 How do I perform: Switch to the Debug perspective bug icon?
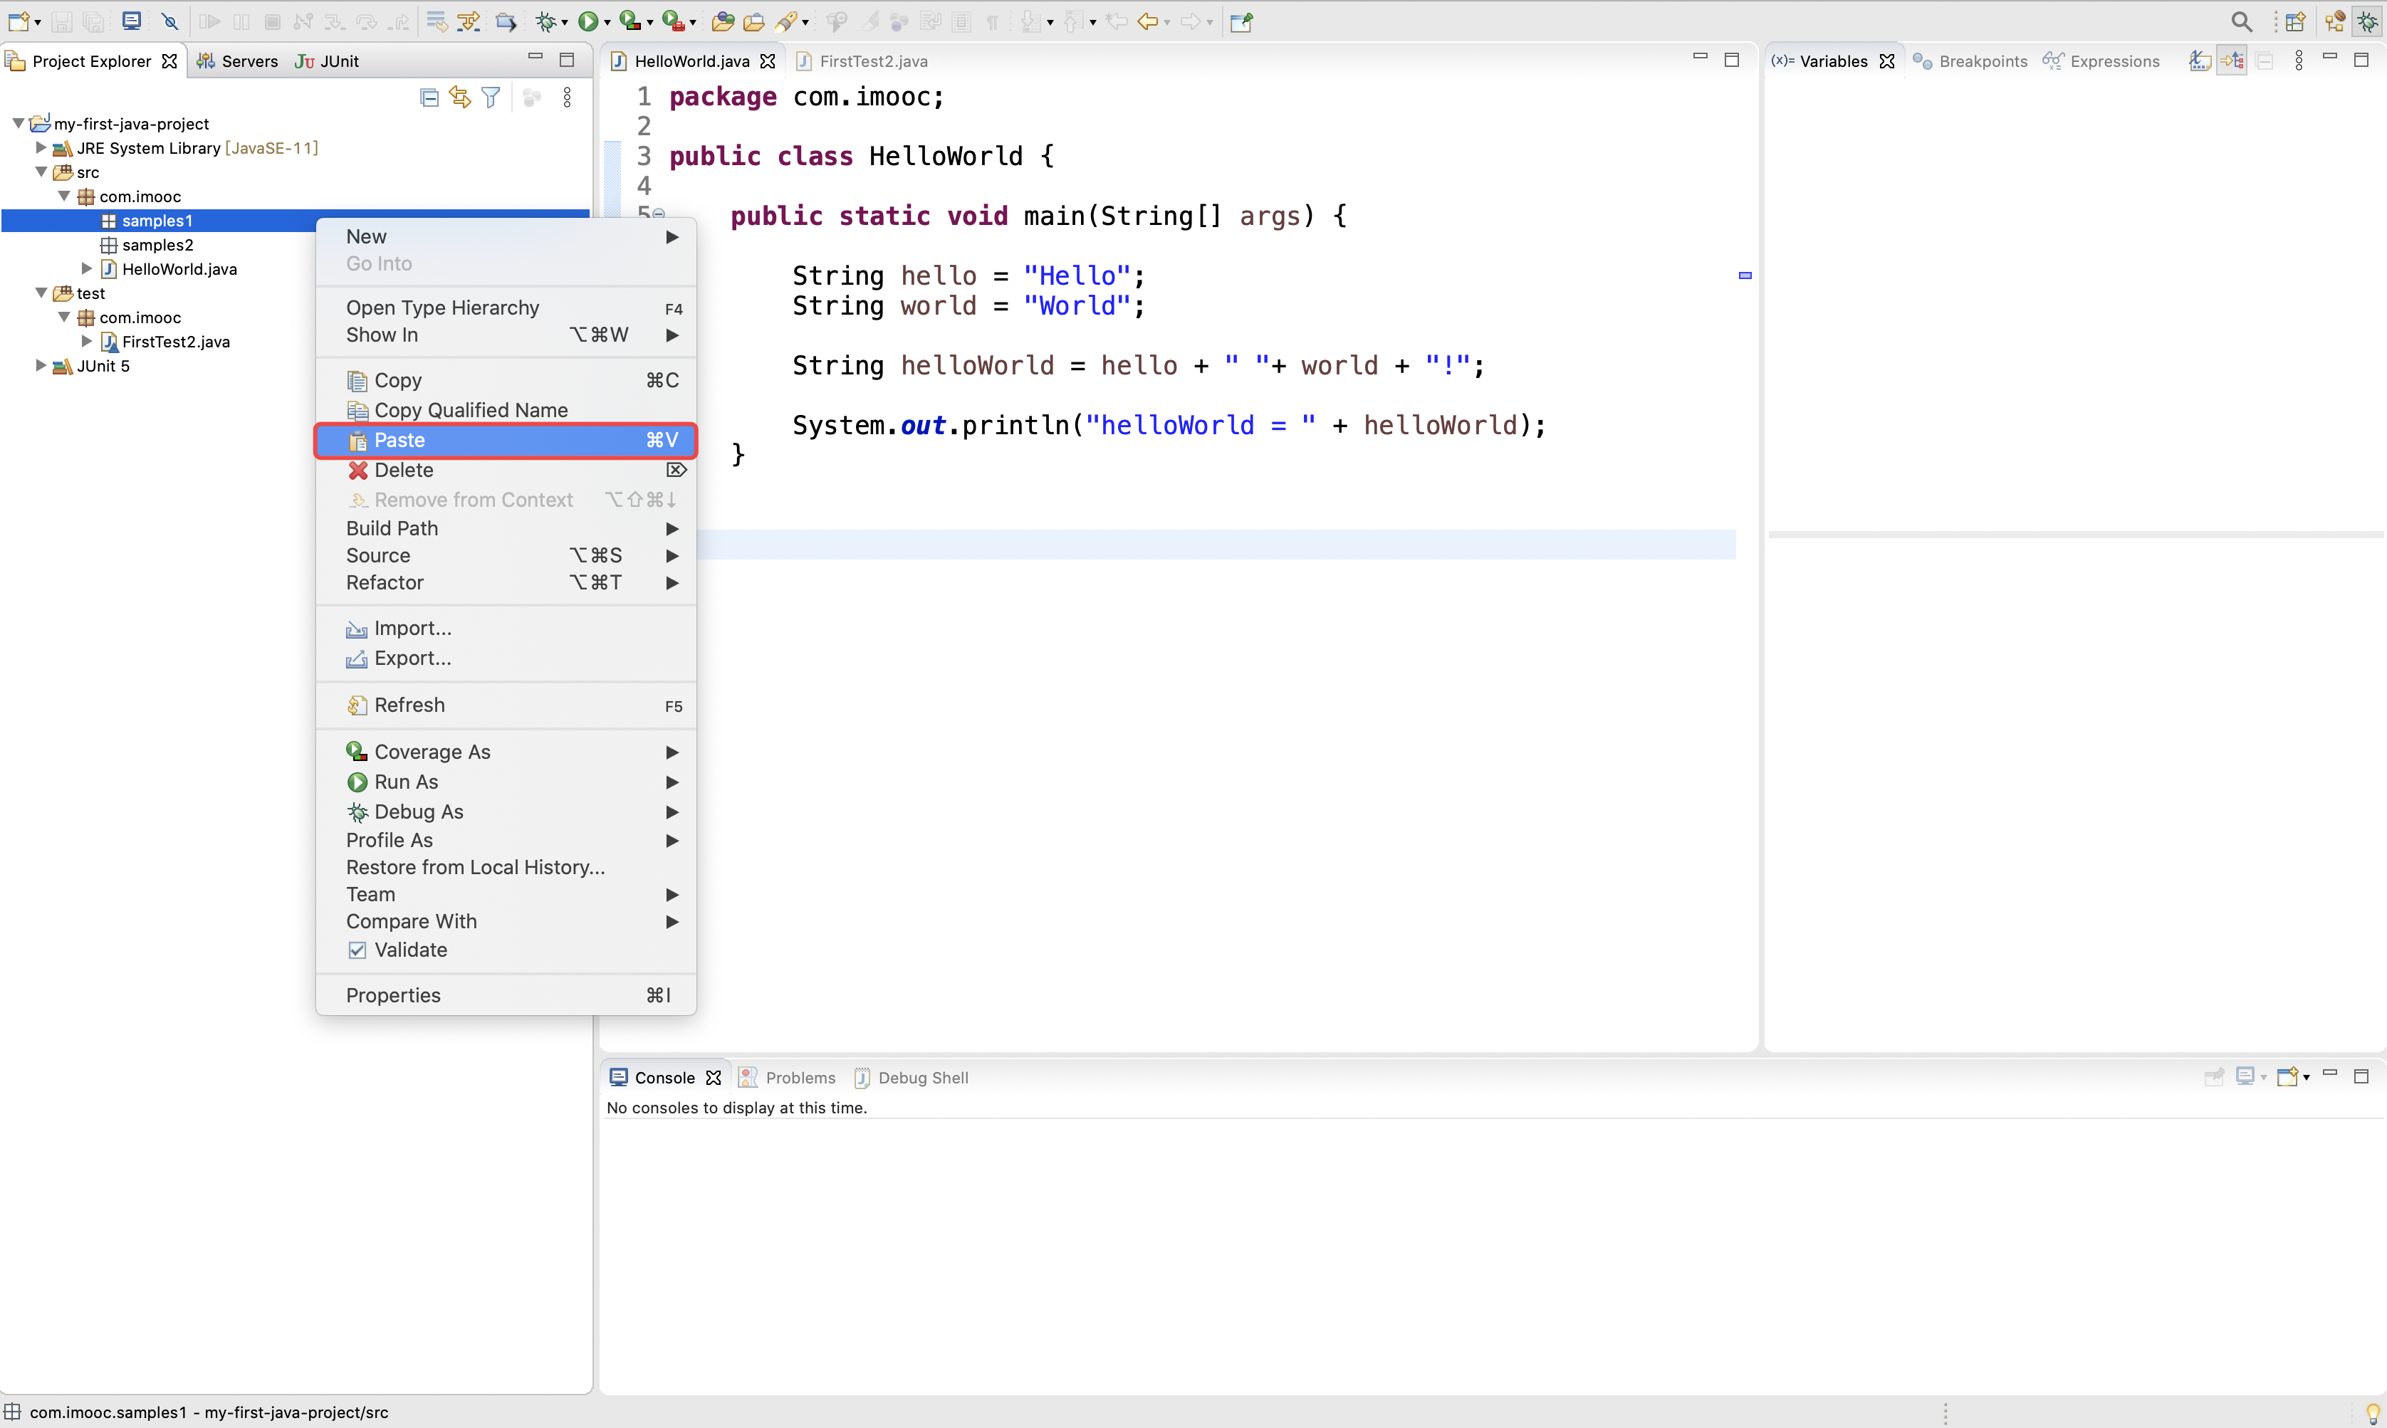point(2368,21)
